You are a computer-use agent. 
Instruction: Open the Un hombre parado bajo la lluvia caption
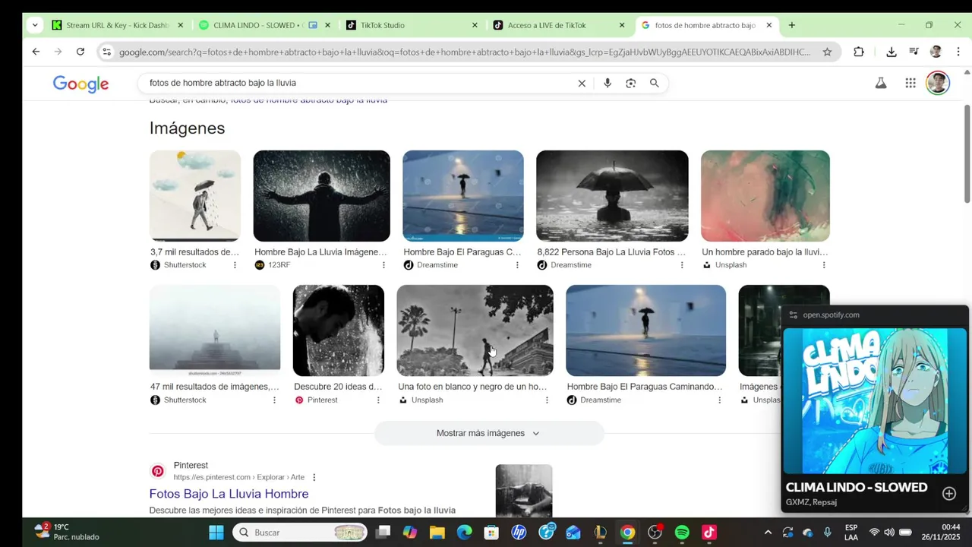[765, 252]
